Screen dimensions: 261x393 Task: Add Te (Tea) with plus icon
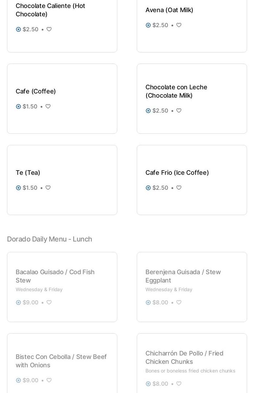18,188
